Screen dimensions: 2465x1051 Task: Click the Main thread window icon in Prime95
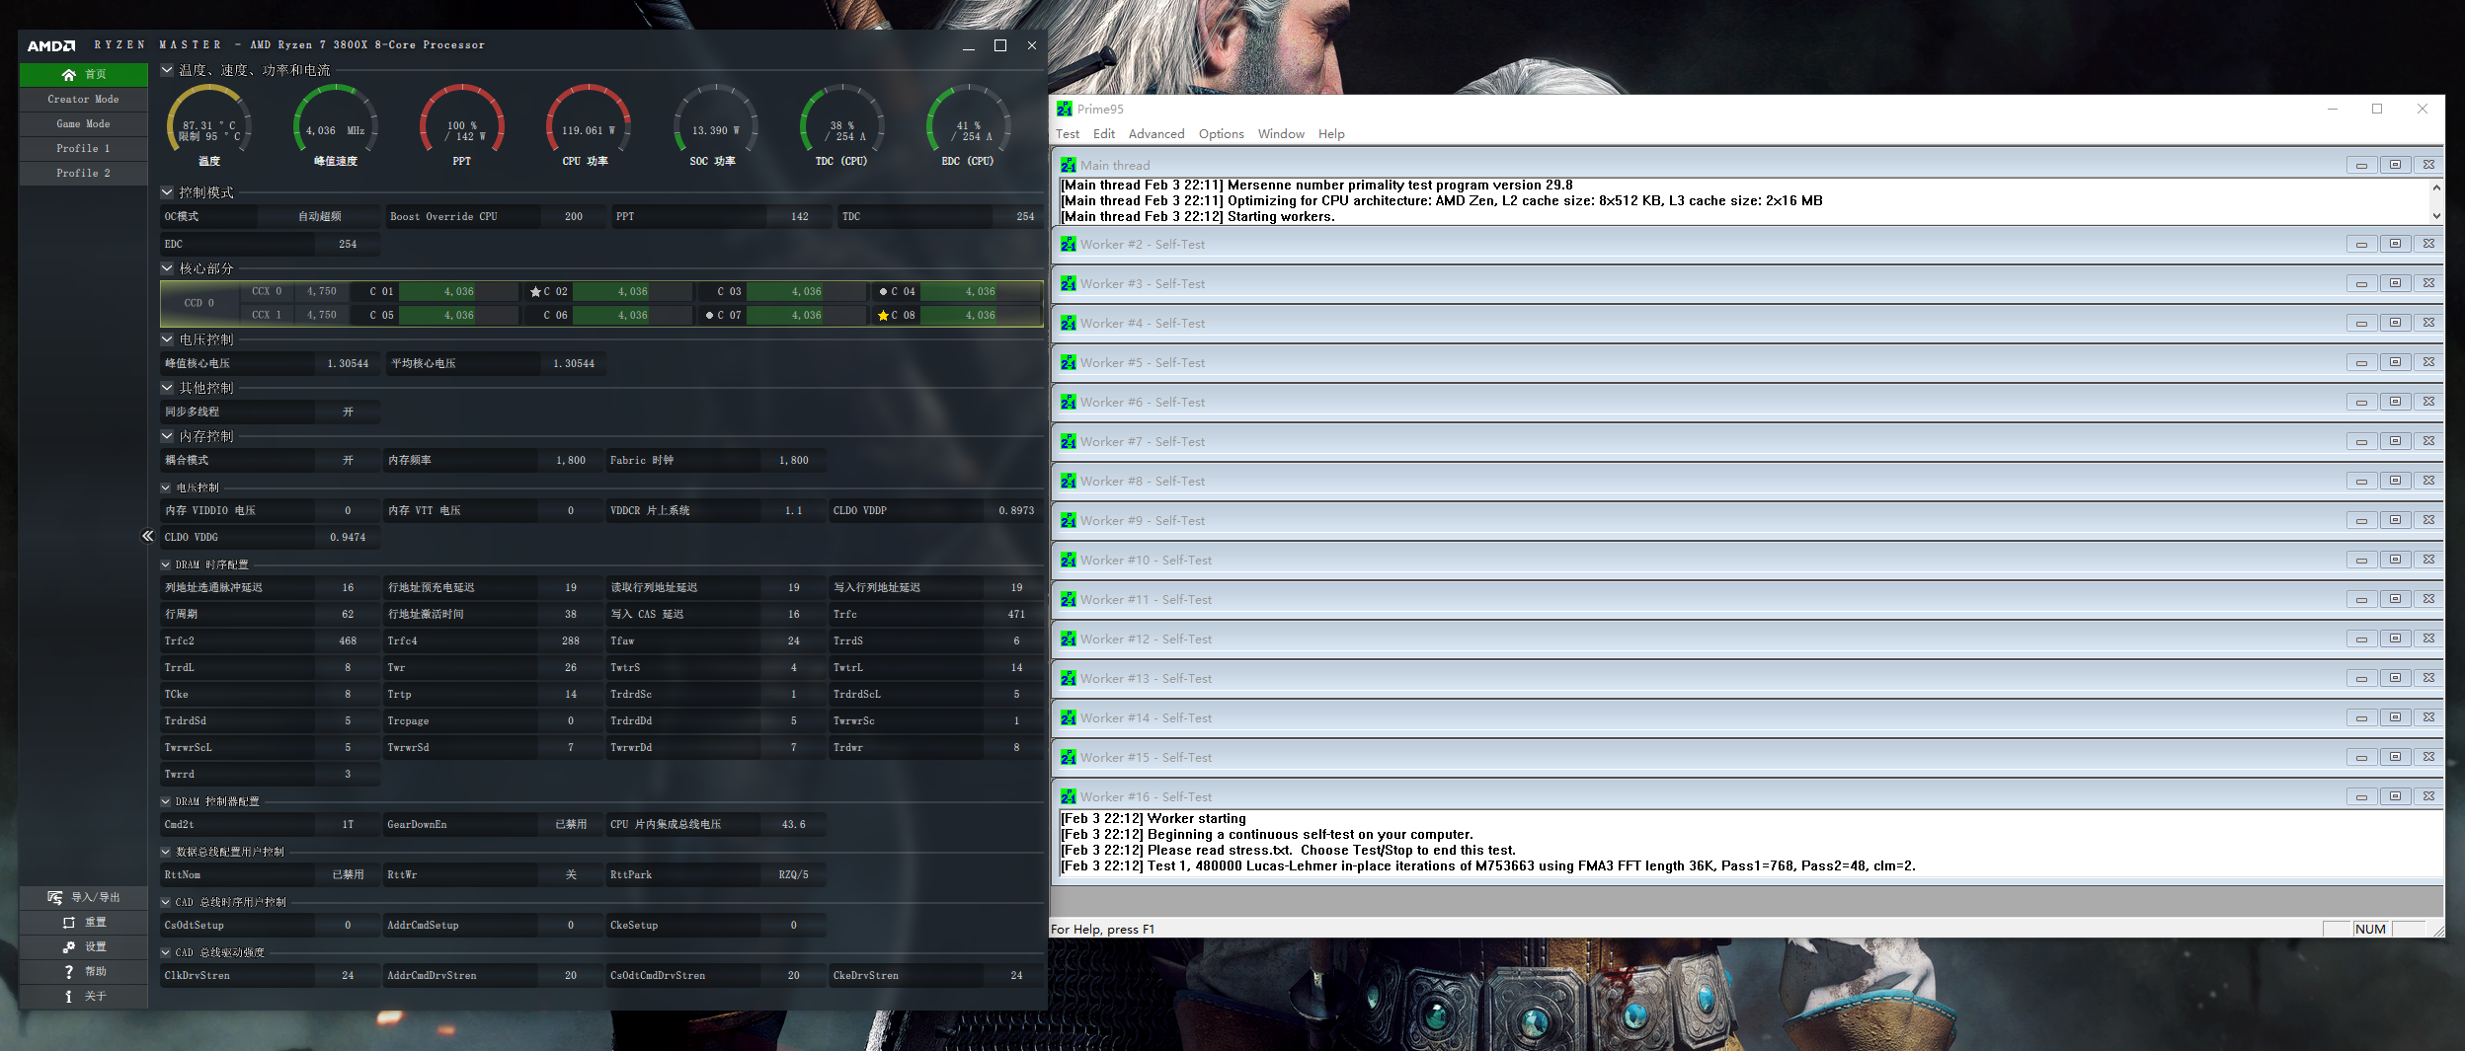tap(1069, 165)
